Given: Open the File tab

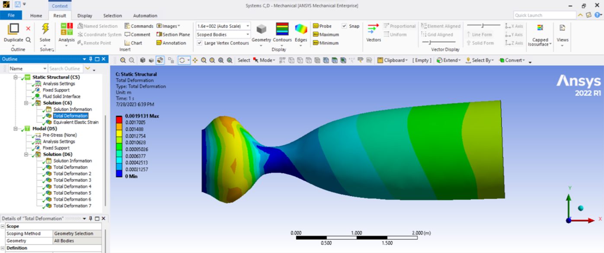Looking at the screenshot, I should [x=11, y=16].
